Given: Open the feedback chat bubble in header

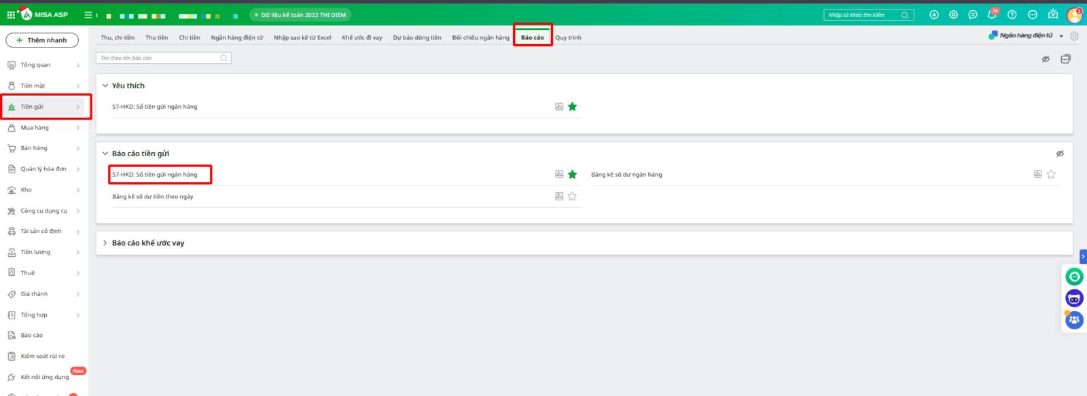Looking at the screenshot, I should coord(973,15).
